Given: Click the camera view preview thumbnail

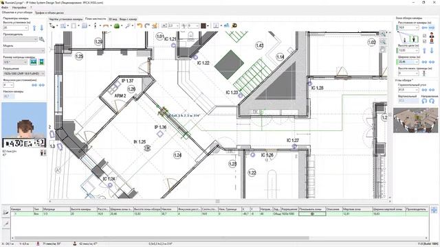Looking at the screenshot, I should (24, 125).
